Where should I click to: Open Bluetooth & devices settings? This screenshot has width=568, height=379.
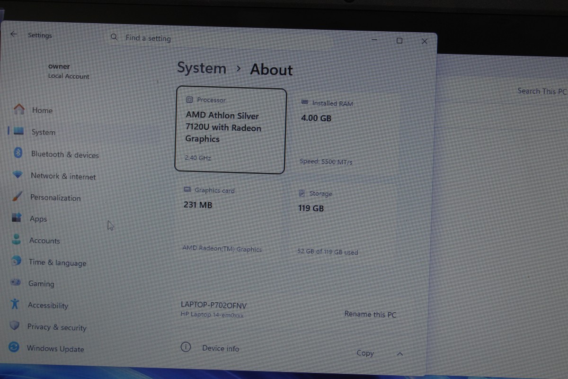tap(65, 154)
